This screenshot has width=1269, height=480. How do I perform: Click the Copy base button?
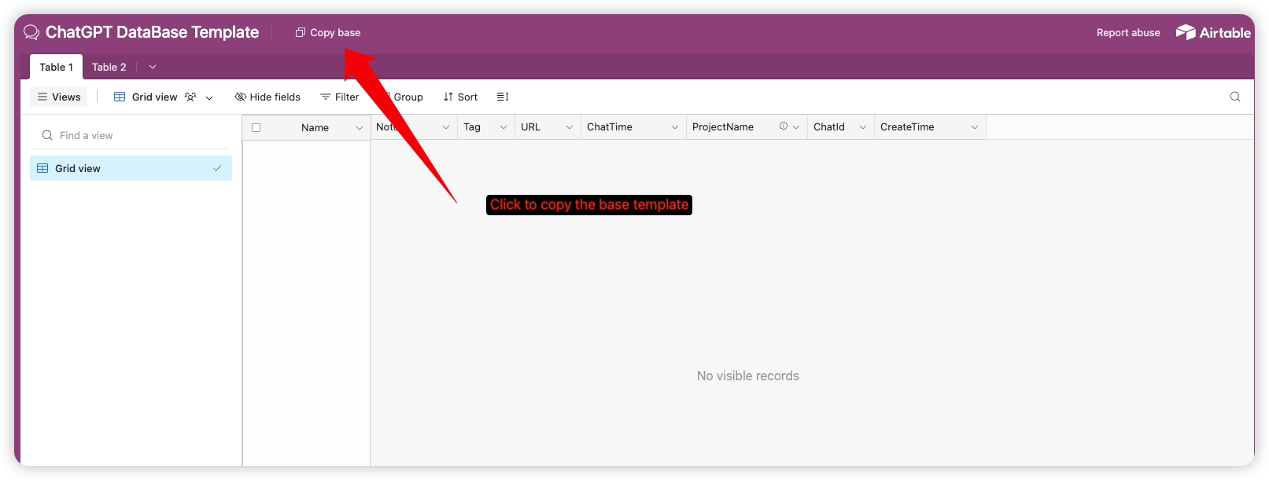[328, 32]
